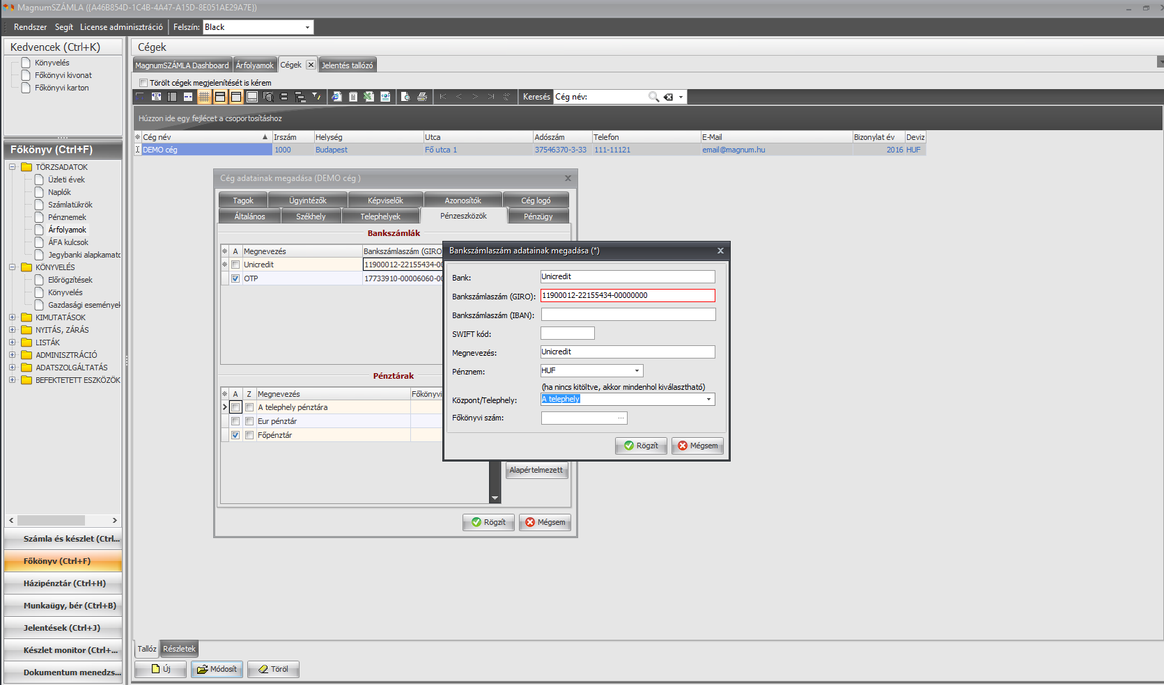Click the magnifier search icon
Viewport: 1164px width, 685px height.
[x=653, y=97]
